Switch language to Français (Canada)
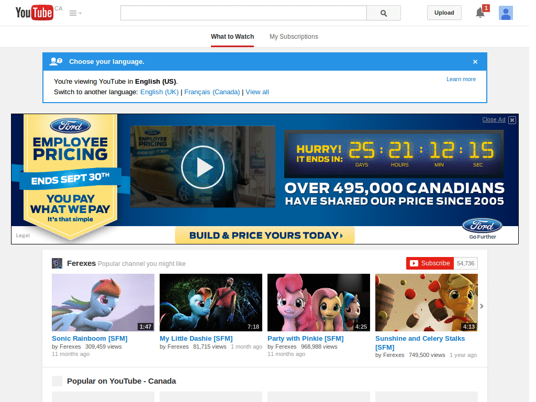Image resolution: width=536 pixels, height=402 pixels. click(x=212, y=92)
